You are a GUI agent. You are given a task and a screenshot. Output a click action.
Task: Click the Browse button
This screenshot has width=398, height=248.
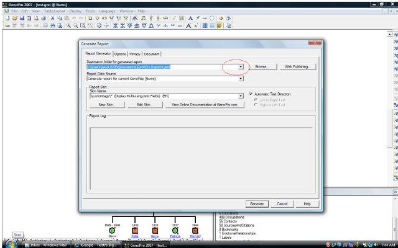tap(262, 66)
